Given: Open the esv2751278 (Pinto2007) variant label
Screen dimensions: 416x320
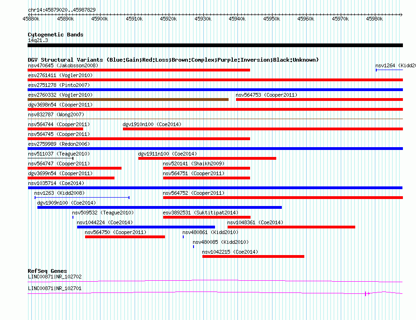Looking at the screenshot, I should 59,85.
